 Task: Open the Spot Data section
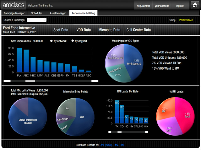[x=61, y=30]
